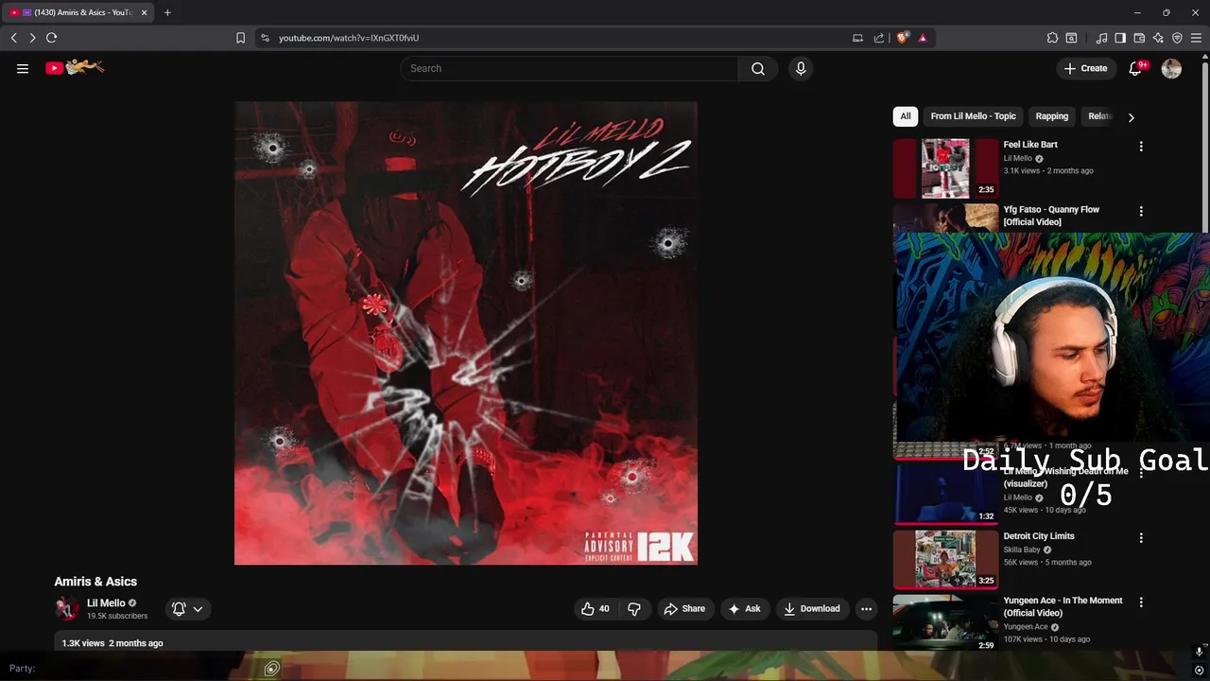Click the subscription notification bell

click(x=179, y=608)
